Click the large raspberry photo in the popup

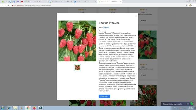tap(77, 41)
